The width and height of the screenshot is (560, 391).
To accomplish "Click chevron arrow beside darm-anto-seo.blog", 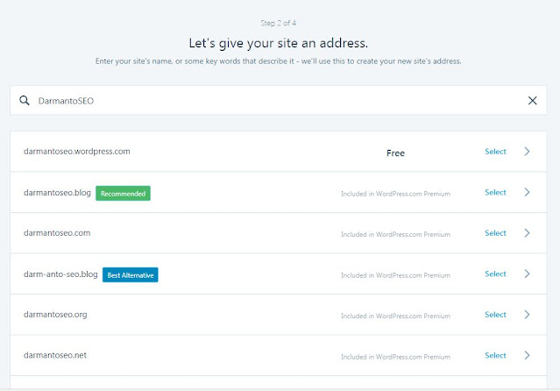I will point(527,274).
